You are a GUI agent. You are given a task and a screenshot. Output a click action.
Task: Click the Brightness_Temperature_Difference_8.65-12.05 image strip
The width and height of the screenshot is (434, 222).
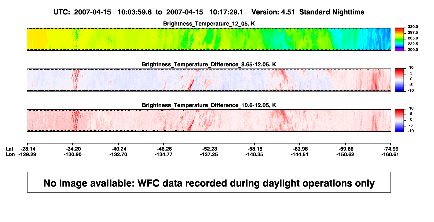209,80
